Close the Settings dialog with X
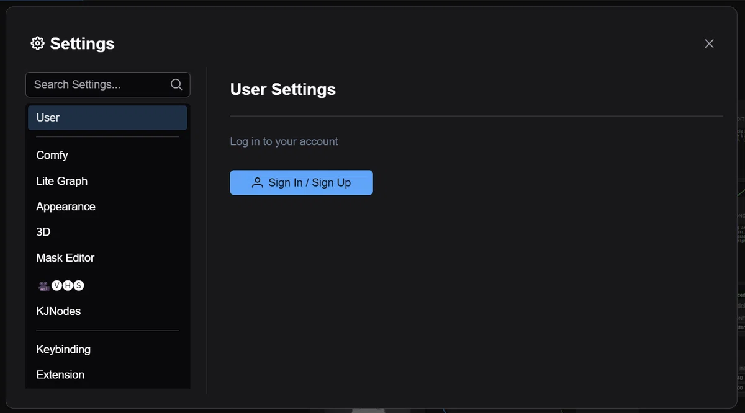Image resolution: width=745 pixels, height=413 pixels. tap(709, 43)
